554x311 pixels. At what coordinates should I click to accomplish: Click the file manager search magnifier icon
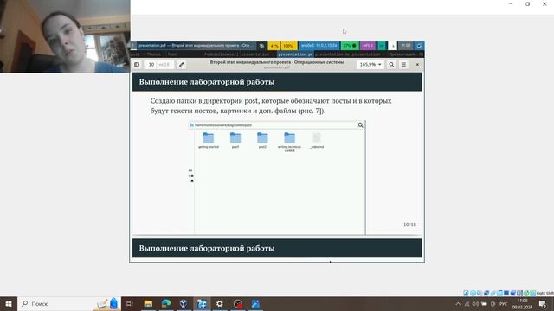click(x=360, y=125)
